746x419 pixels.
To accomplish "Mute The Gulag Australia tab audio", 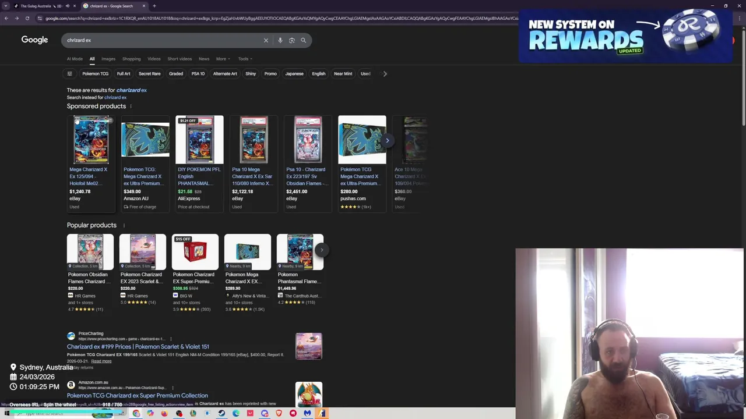I will (x=67, y=6).
